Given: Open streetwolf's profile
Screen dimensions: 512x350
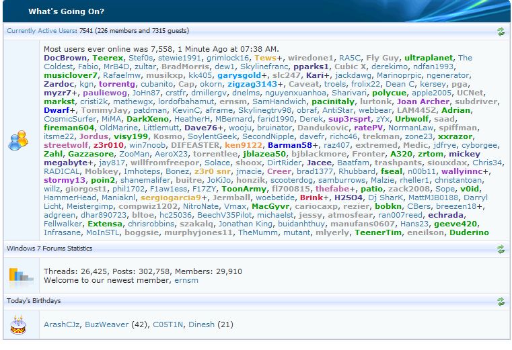Looking at the screenshot, I should tap(66, 145).
